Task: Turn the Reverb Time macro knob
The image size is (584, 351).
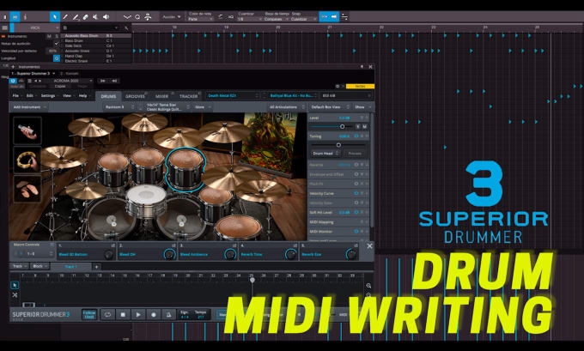Action: point(290,254)
